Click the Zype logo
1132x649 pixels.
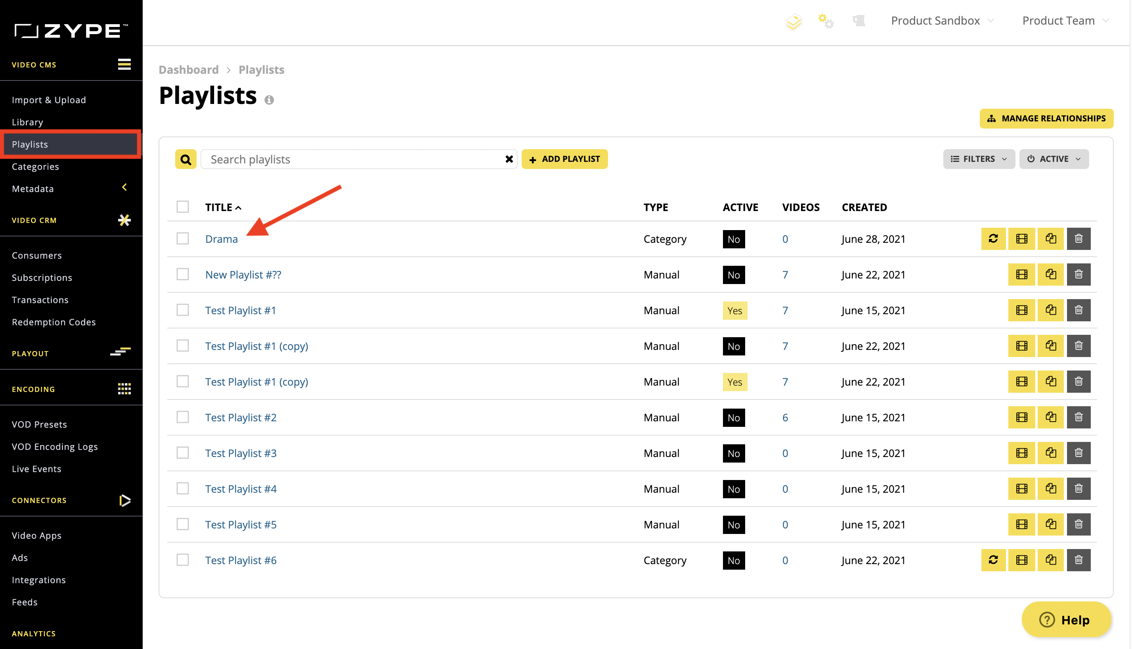pyautogui.click(x=71, y=31)
